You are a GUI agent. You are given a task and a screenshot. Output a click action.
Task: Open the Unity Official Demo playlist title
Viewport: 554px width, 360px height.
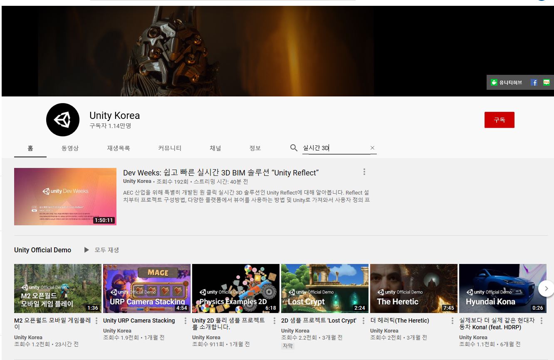(42, 250)
